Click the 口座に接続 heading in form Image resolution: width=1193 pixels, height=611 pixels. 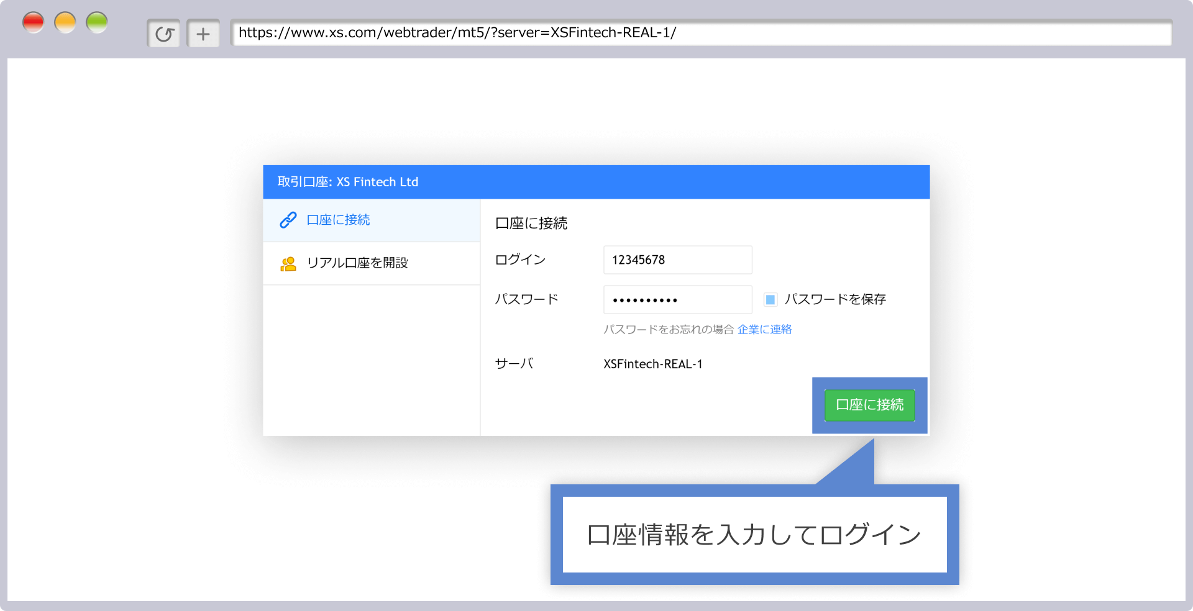tap(531, 223)
